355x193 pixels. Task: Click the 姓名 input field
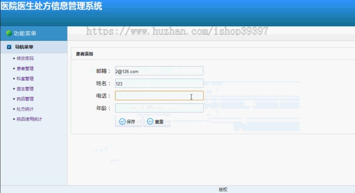(x=159, y=83)
